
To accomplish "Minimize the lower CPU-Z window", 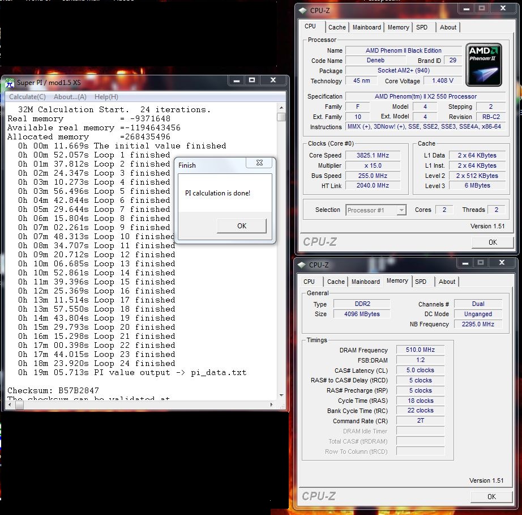I will pos(465,263).
